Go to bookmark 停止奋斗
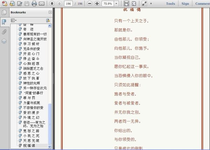The height and width of the screenshot is (150, 210). coord(31,59)
